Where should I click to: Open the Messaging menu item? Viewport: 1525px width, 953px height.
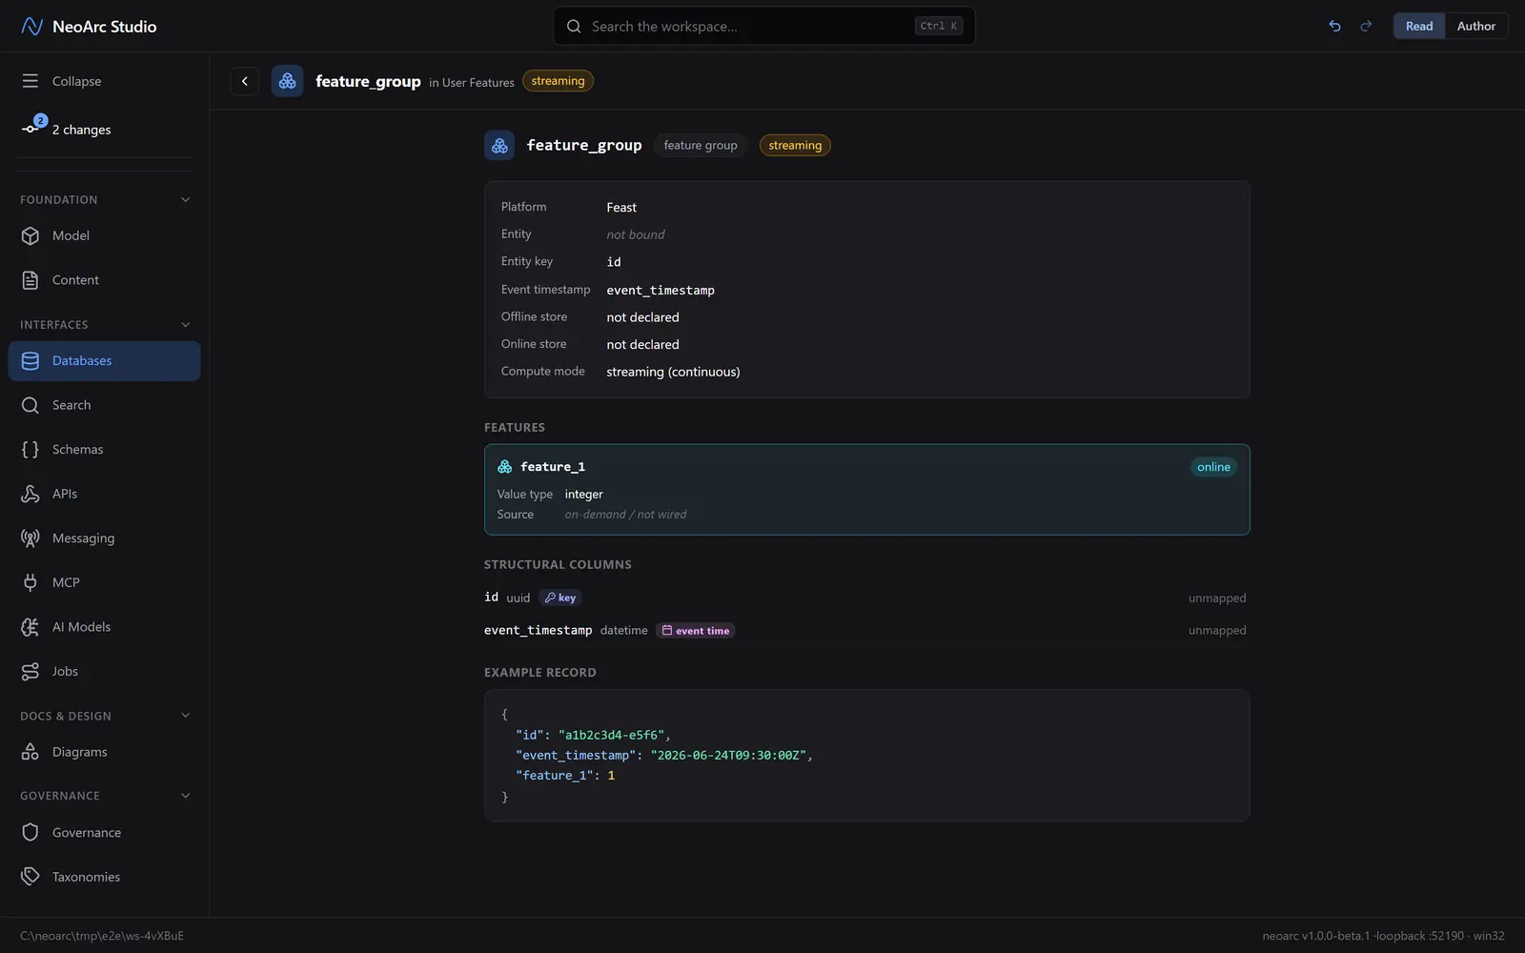point(104,538)
